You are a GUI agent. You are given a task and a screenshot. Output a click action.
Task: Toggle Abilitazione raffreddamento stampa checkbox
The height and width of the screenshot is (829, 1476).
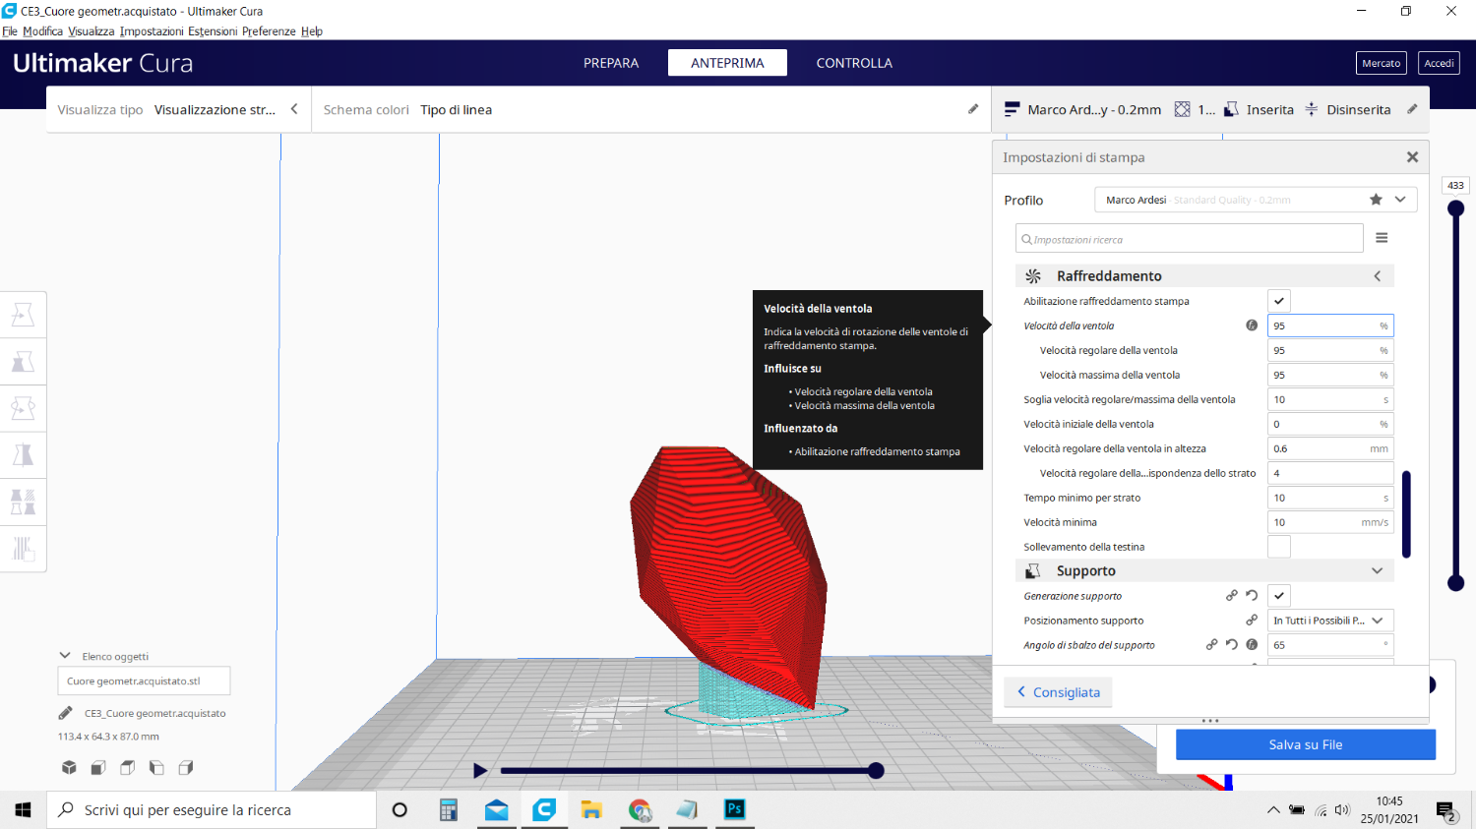(x=1279, y=301)
